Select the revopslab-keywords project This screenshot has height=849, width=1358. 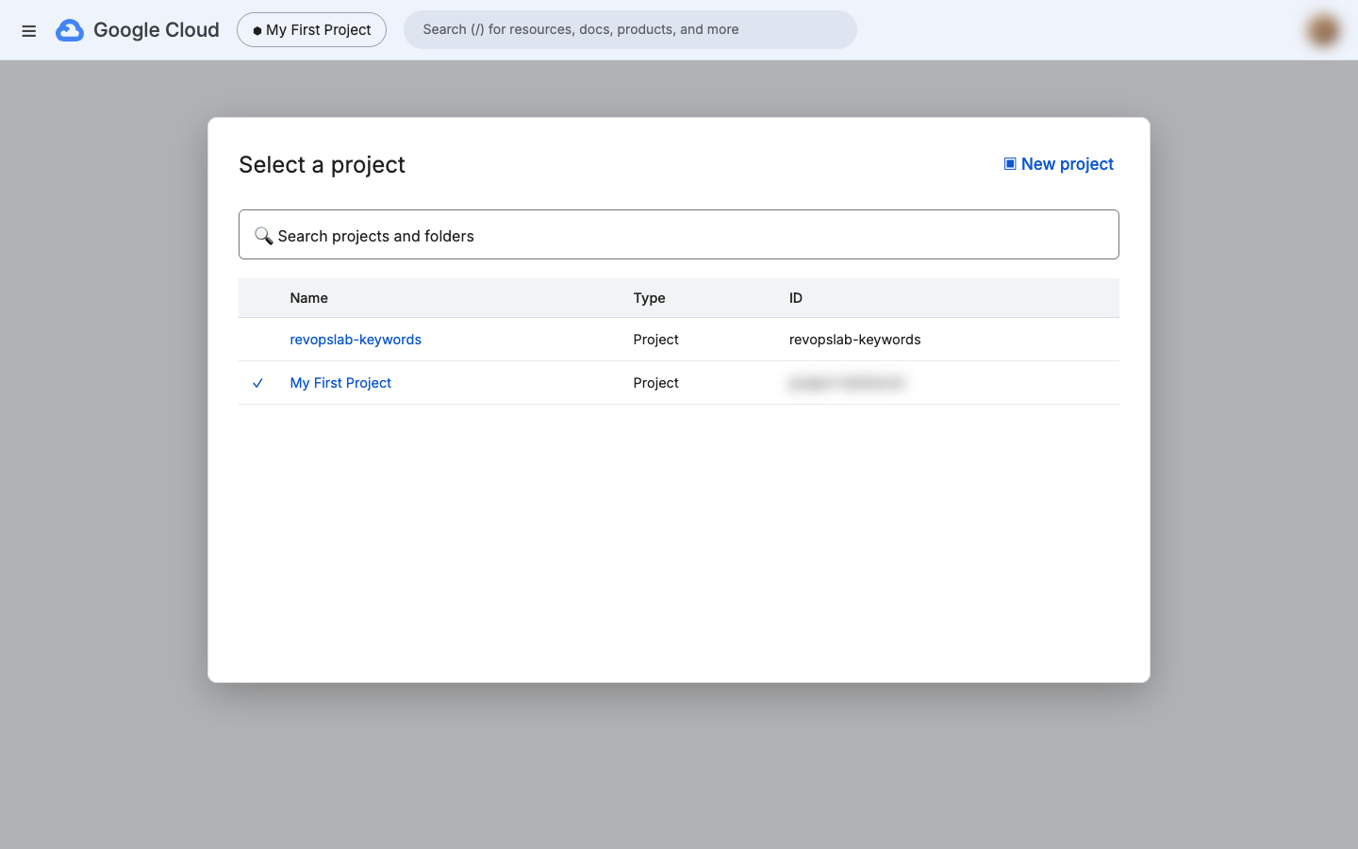click(x=356, y=340)
